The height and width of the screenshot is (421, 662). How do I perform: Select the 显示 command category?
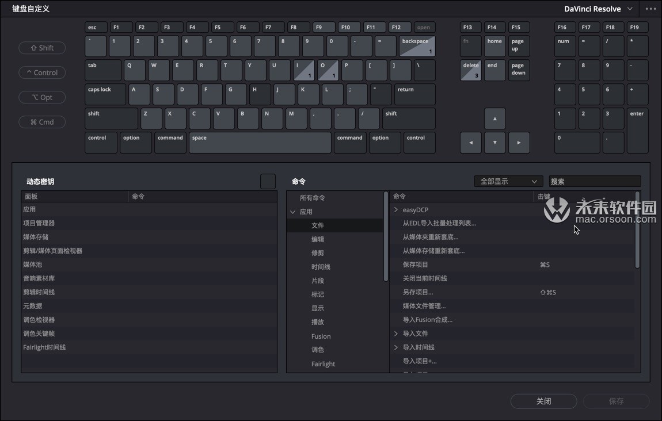(x=334, y=308)
